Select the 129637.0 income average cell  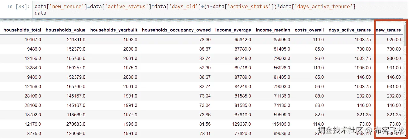(241, 124)
